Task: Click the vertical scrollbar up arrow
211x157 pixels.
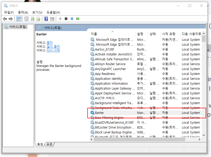Action: coord(204,33)
